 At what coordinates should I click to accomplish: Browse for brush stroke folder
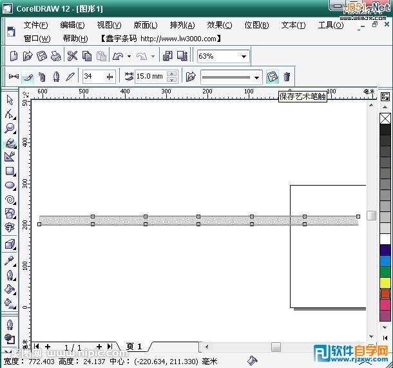point(191,77)
